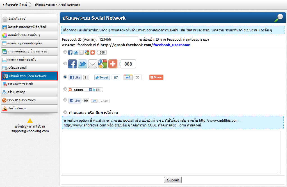This screenshot has height=187, width=287.
Task: Click the magnifier icon in the blue header
Action: 279,18
